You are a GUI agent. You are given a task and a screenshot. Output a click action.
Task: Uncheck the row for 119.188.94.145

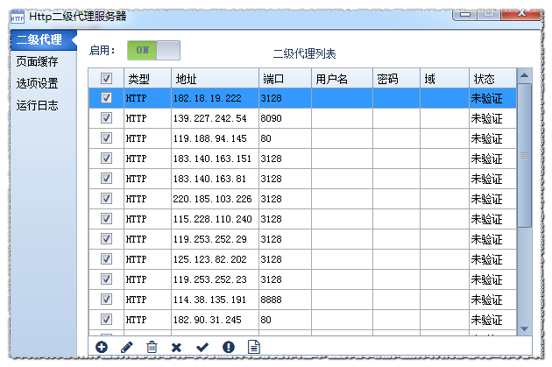pos(106,138)
